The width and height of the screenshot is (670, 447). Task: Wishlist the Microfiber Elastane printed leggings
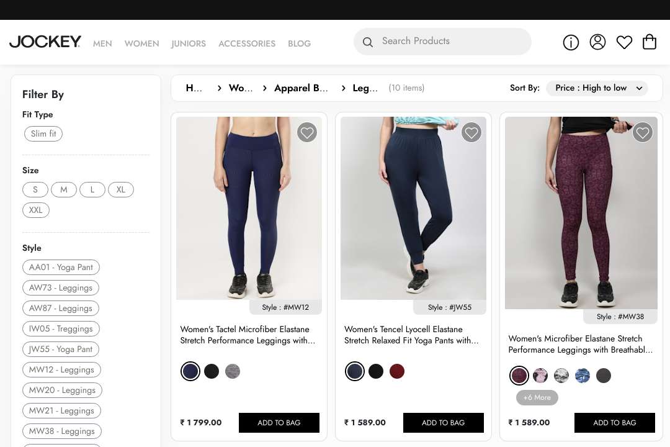click(x=643, y=132)
